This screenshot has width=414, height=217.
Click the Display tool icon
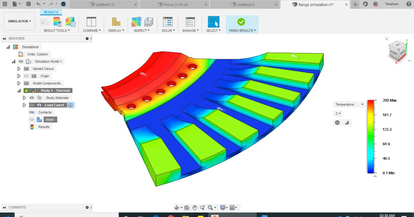pos(116,22)
